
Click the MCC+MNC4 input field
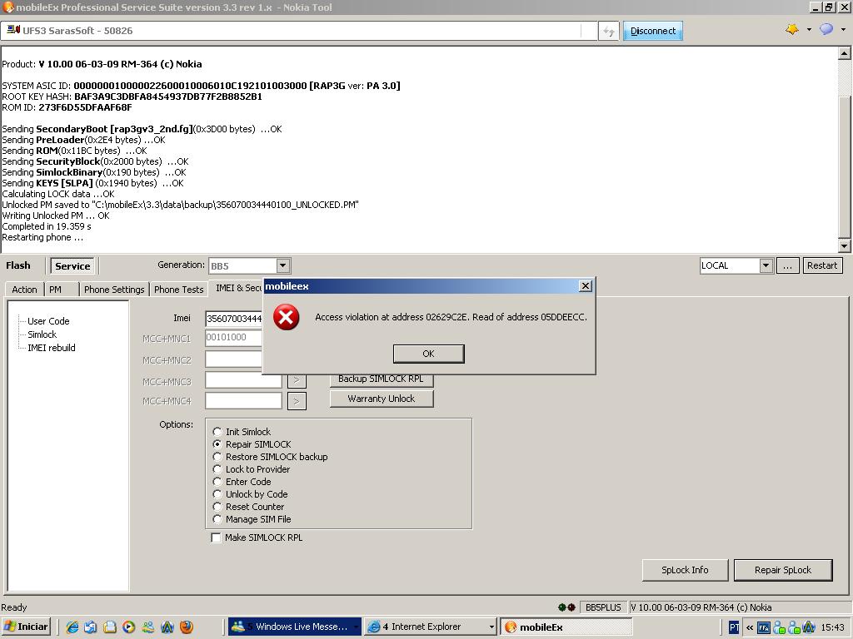[243, 400]
